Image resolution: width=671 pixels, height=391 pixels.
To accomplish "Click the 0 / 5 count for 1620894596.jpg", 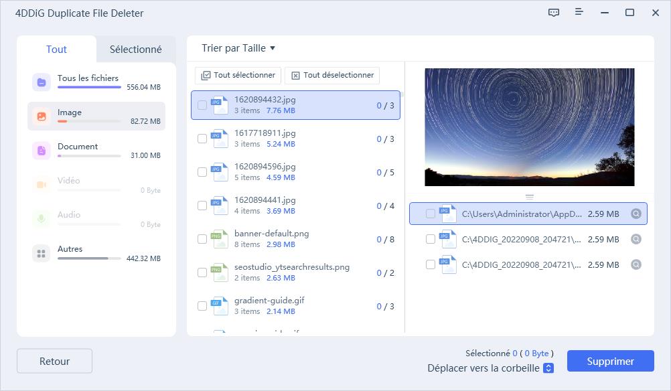I will pyautogui.click(x=386, y=172).
